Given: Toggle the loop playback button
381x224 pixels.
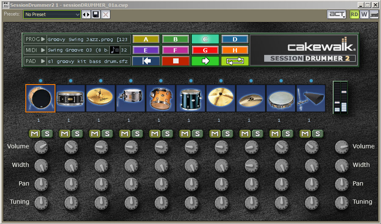Looking at the screenshot, I should [235, 61].
